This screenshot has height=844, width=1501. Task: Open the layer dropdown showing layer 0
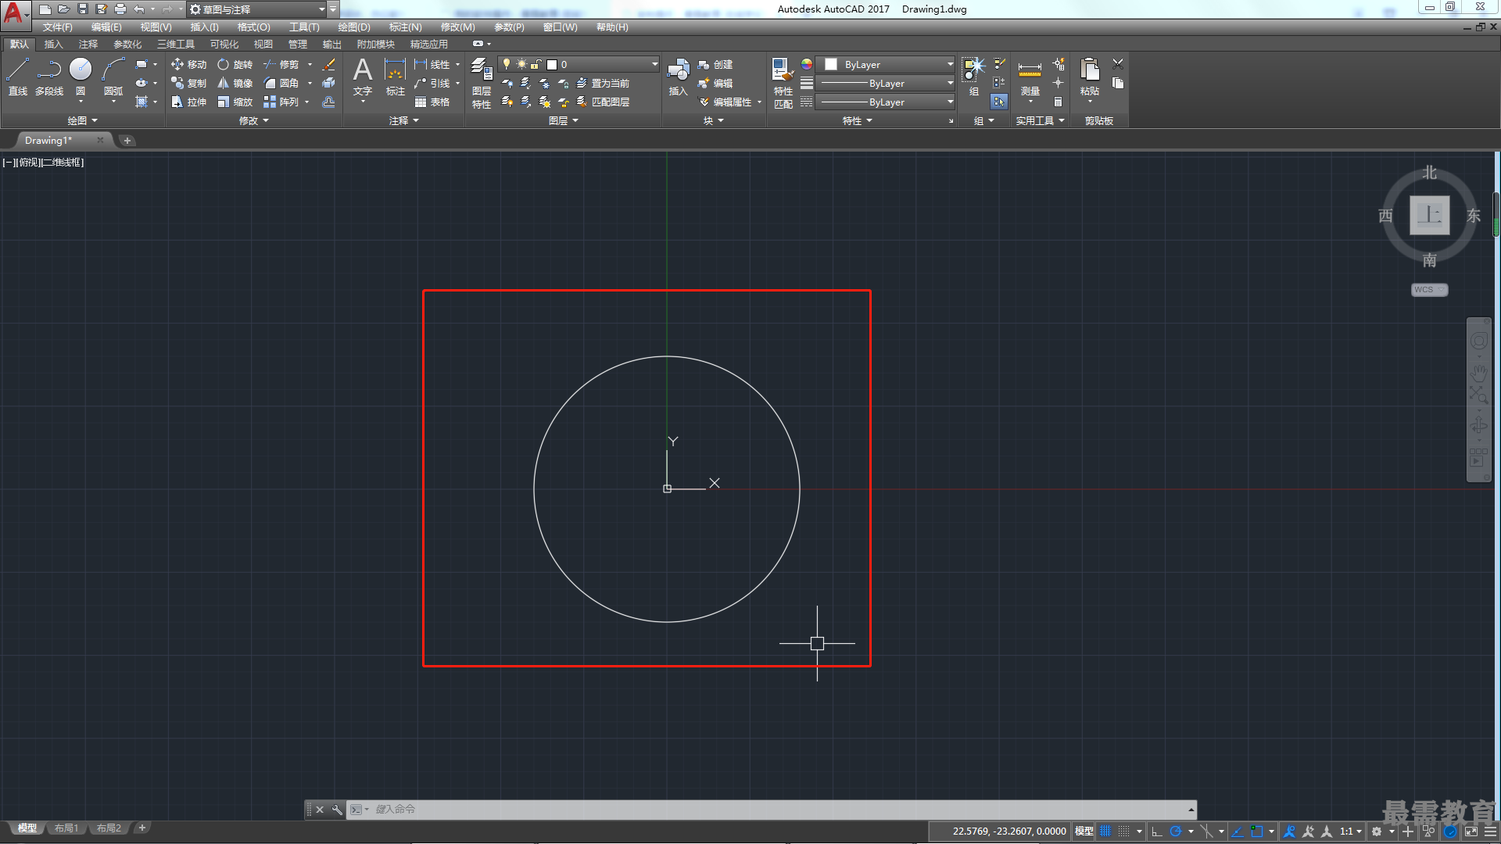pos(579,65)
